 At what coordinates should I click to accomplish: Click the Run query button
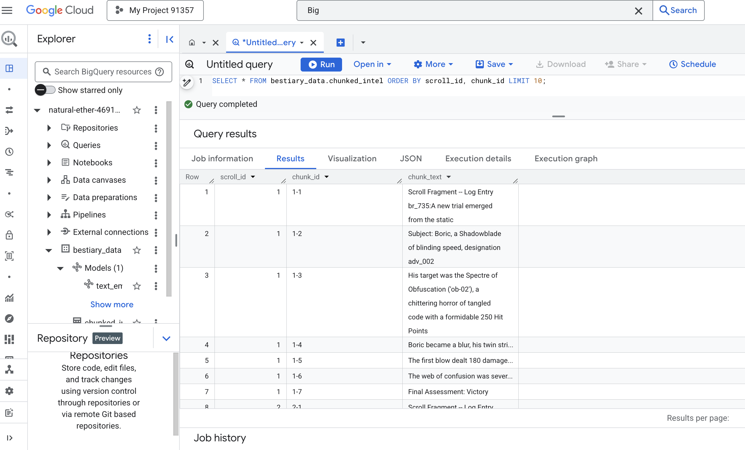[x=321, y=64]
